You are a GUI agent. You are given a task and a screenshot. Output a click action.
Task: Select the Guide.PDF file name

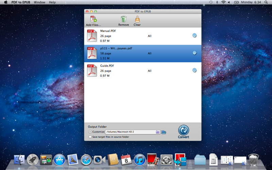click(107, 66)
